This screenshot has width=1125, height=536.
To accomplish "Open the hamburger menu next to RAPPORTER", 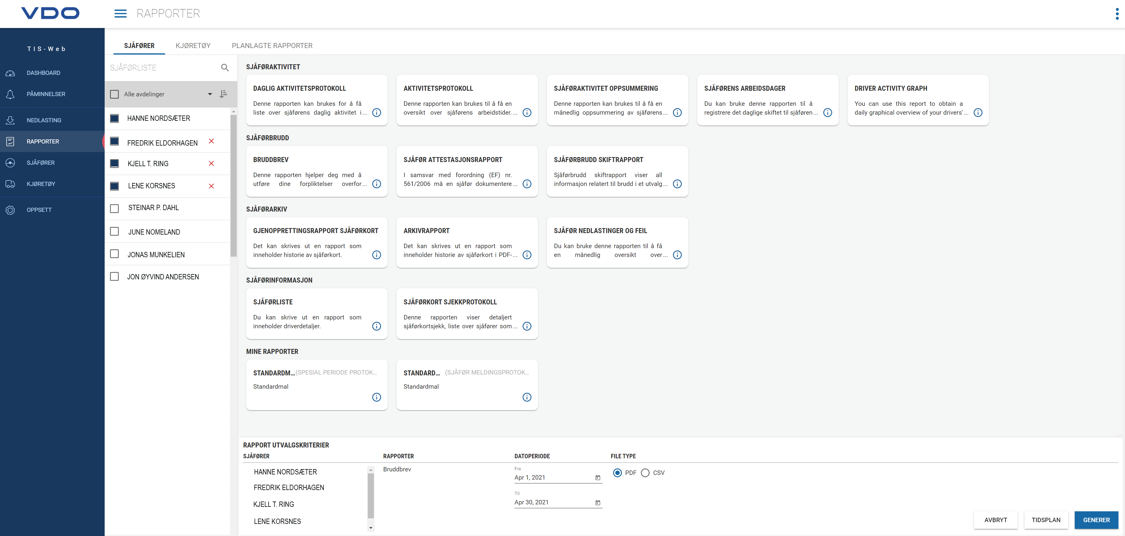I will (120, 14).
